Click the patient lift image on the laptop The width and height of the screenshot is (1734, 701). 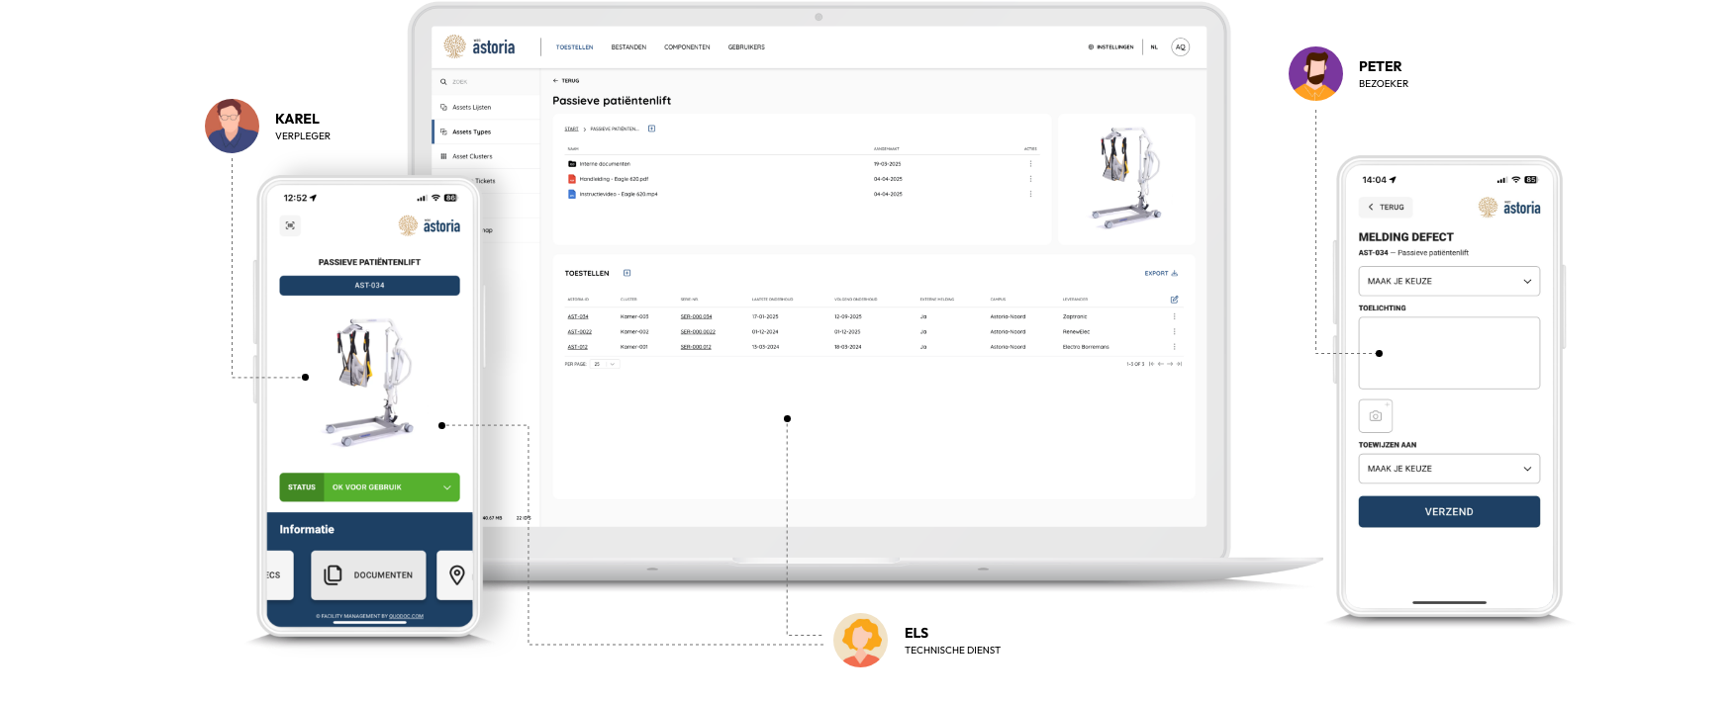click(1126, 179)
